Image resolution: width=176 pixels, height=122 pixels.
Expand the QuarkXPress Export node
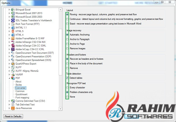pyautogui.click(x=9, y=64)
